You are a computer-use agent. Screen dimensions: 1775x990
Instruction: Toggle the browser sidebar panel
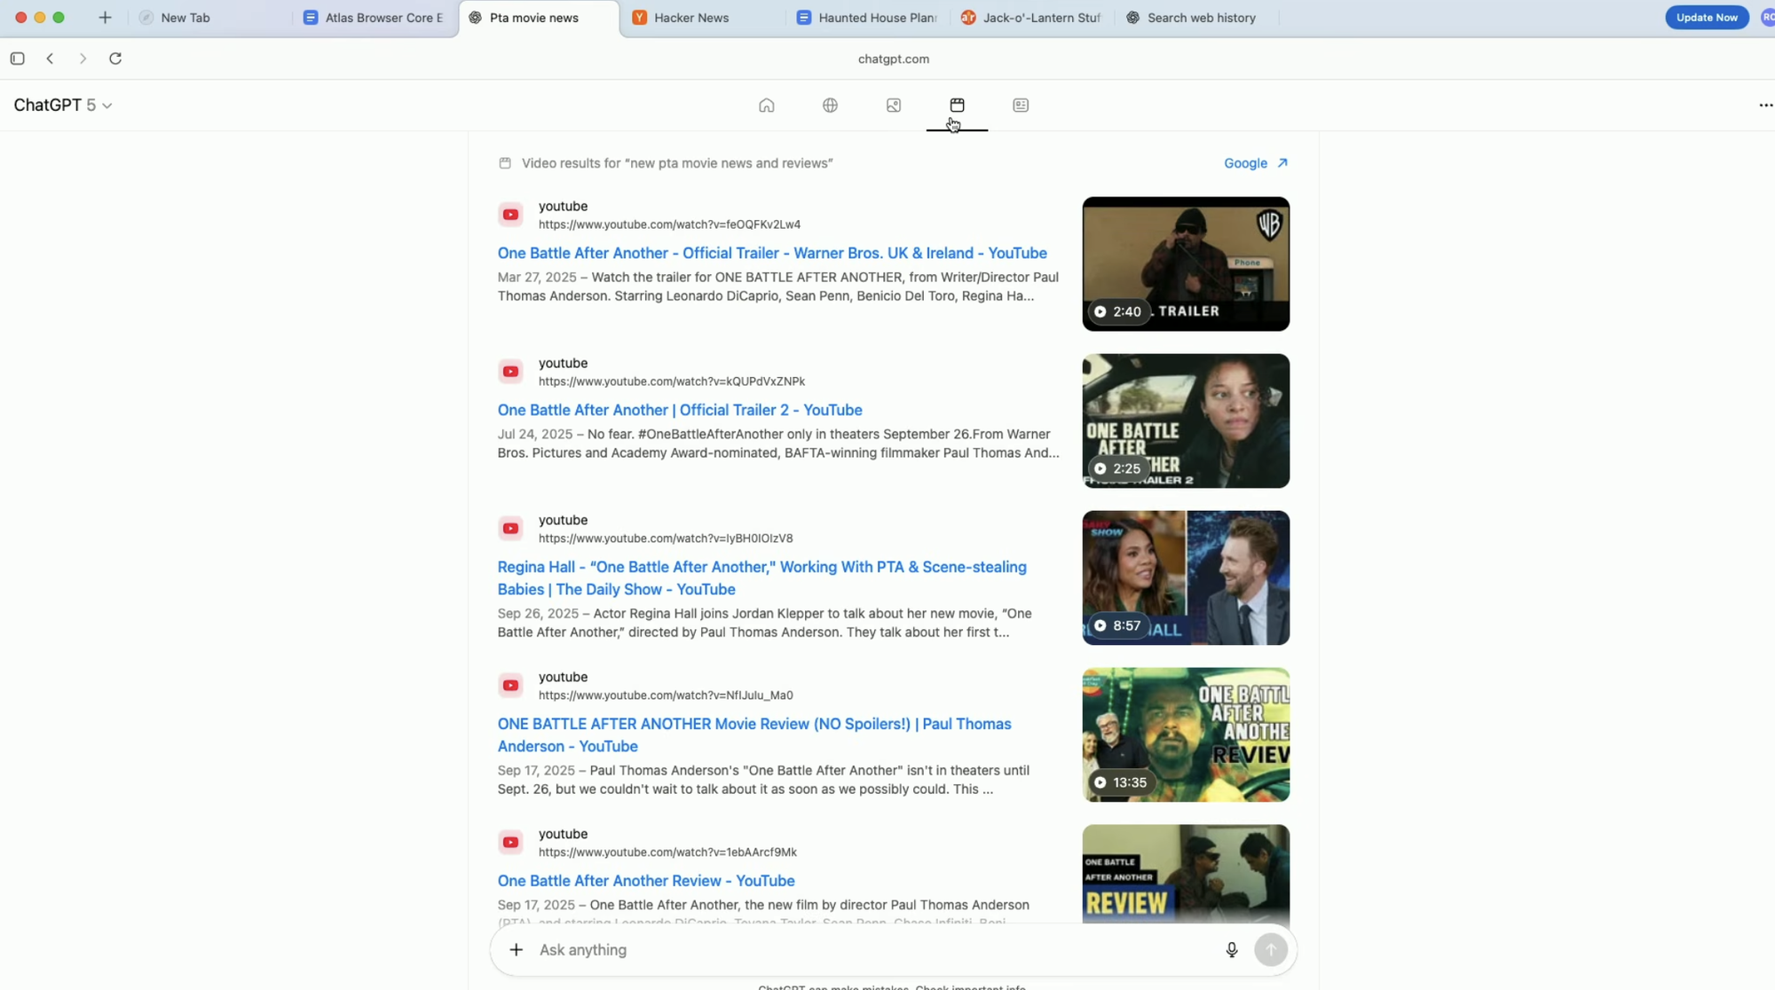click(18, 59)
